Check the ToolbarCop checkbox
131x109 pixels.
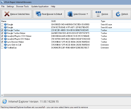click(x=2, y=48)
